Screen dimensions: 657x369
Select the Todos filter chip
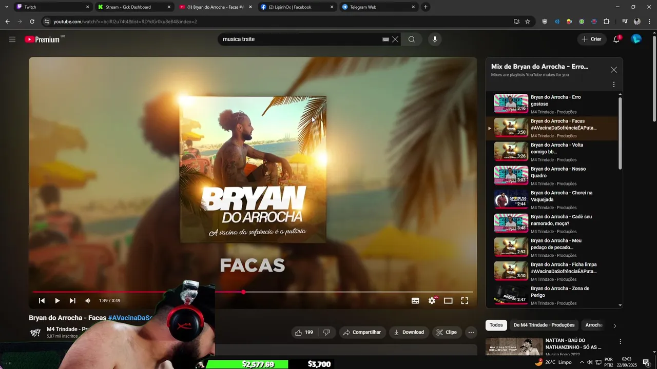(496, 325)
